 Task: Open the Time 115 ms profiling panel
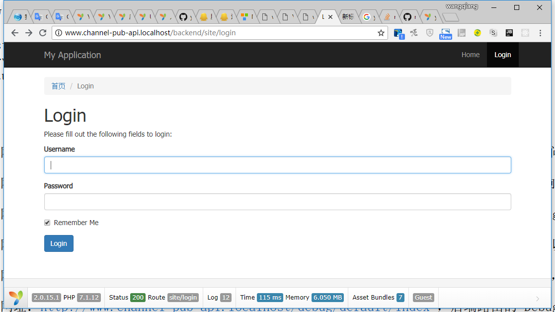pyautogui.click(x=261, y=298)
